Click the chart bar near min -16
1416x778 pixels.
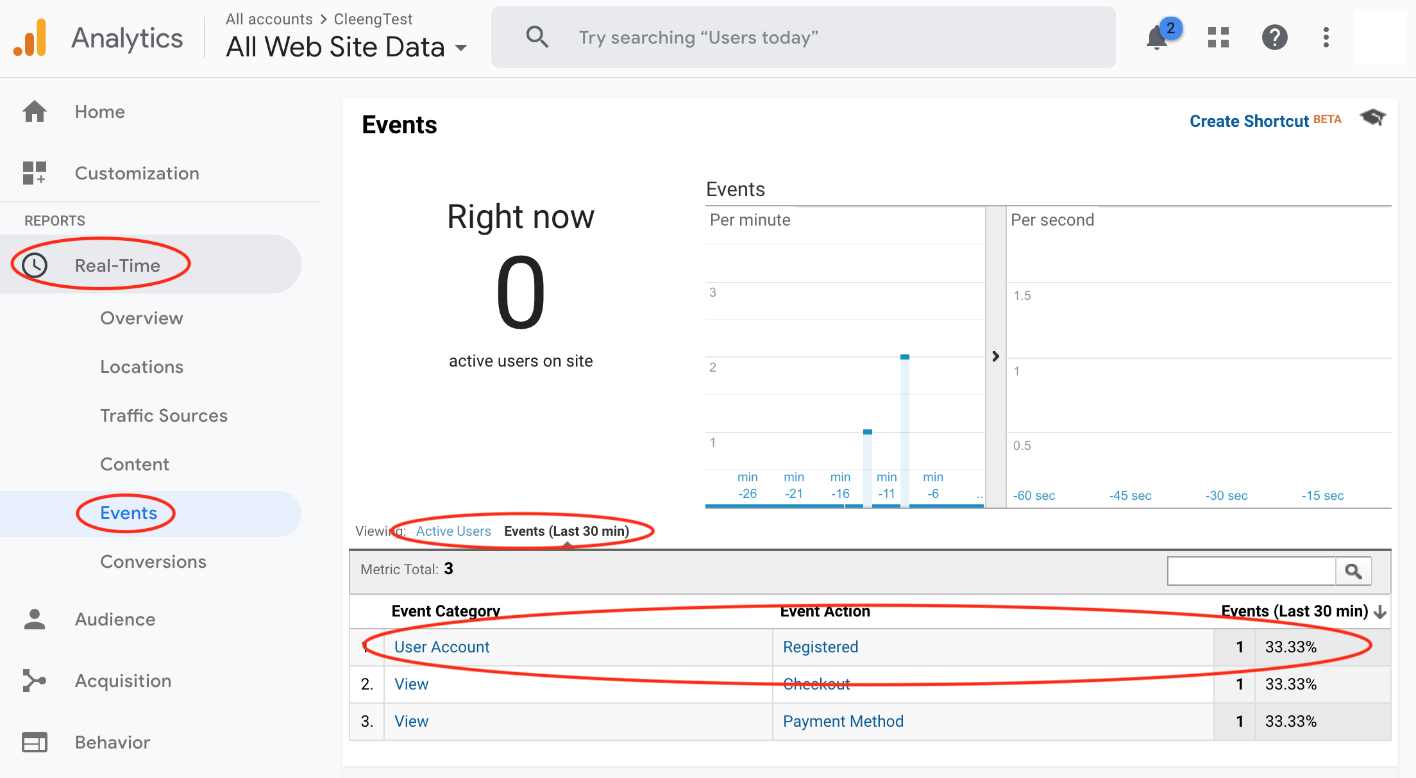(x=867, y=468)
